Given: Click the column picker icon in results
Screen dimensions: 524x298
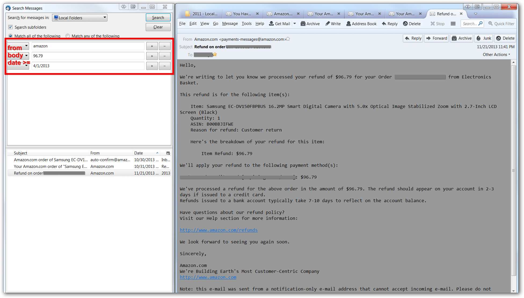Looking at the screenshot, I should pyautogui.click(x=168, y=153).
